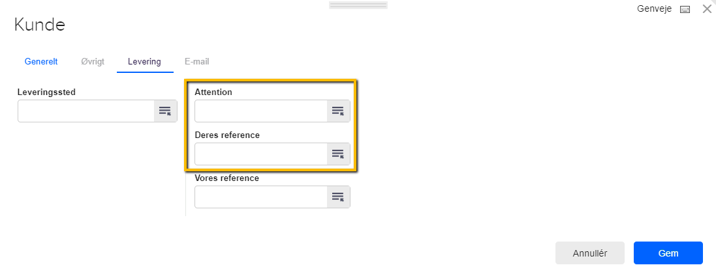Click the keyboard shortcuts icon beside Genveje
The image size is (716, 278).
[685, 10]
